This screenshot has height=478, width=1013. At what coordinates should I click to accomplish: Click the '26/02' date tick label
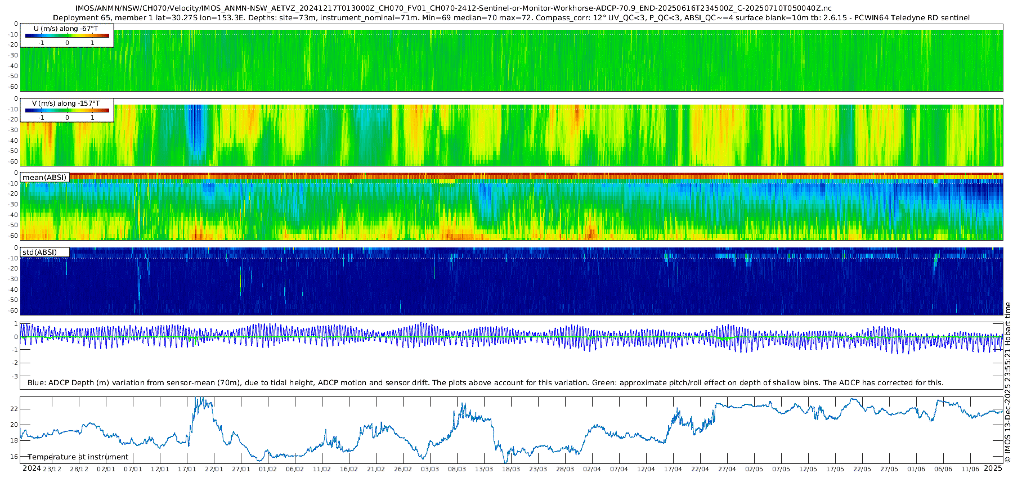(x=404, y=469)
